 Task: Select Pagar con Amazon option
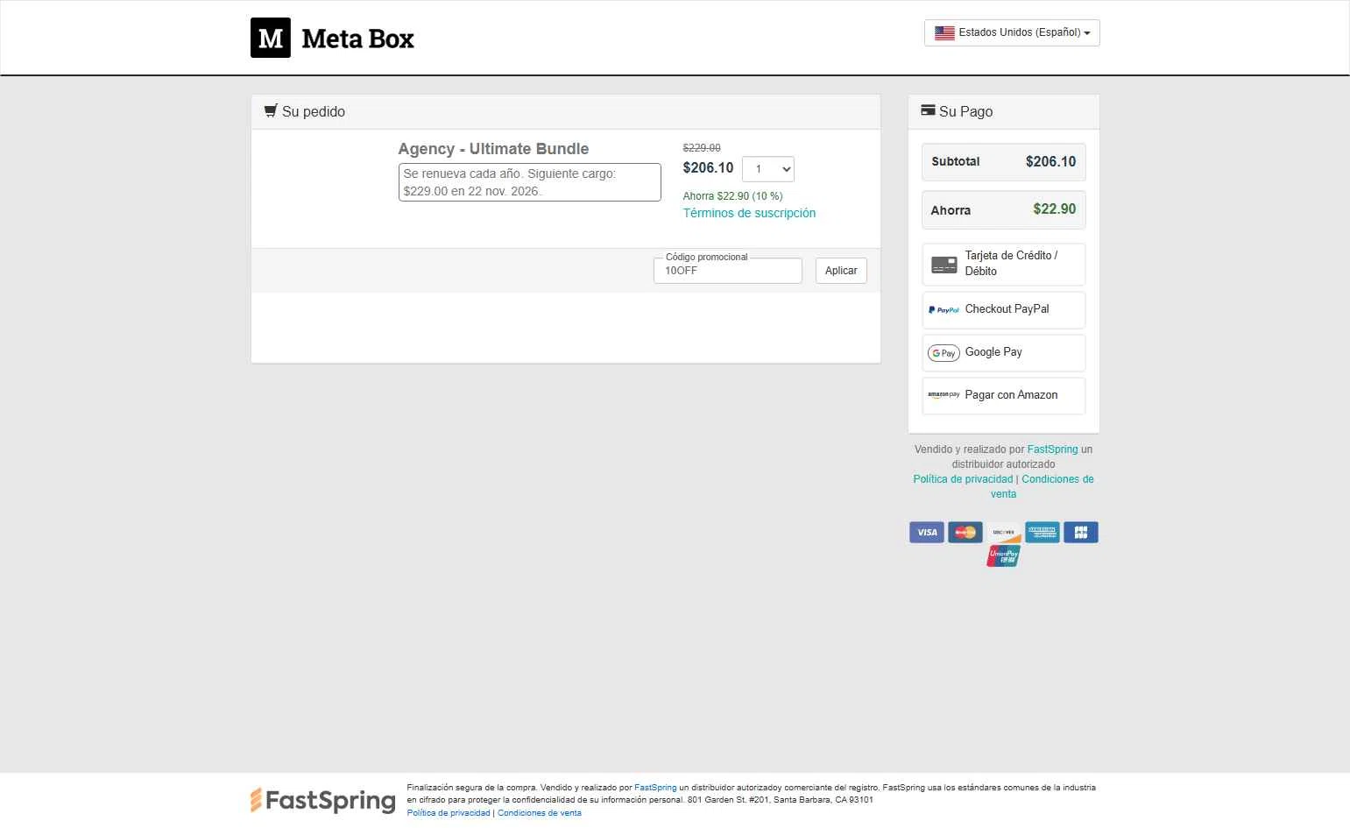click(1004, 395)
